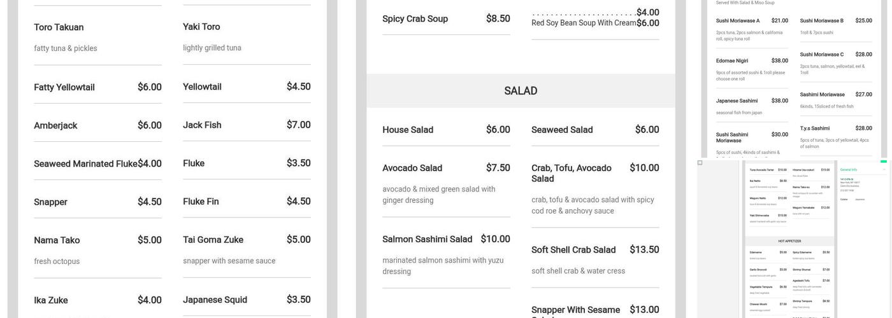Select Edomae Nigiri for $38.00
The width and height of the screenshot is (892, 318).
tap(731, 61)
